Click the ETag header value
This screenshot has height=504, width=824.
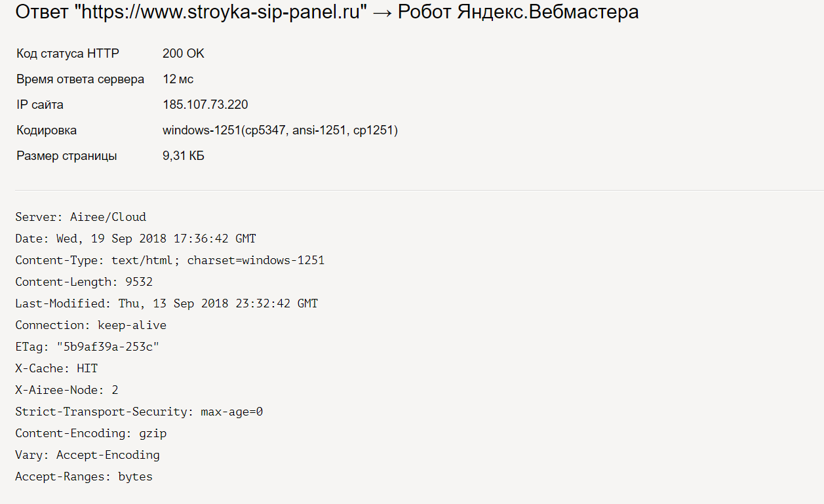coord(108,347)
